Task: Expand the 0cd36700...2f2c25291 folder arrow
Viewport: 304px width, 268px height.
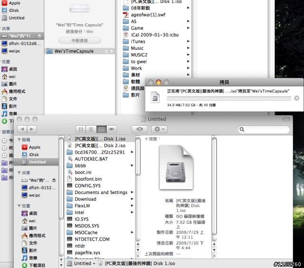Action: tap(132, 152)
